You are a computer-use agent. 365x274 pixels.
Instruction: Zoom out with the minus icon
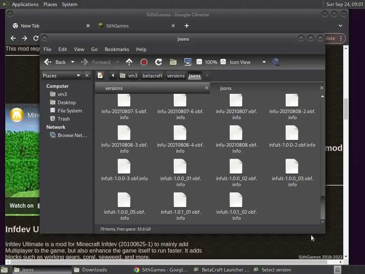pyautogui.click(x=199, y=62)
